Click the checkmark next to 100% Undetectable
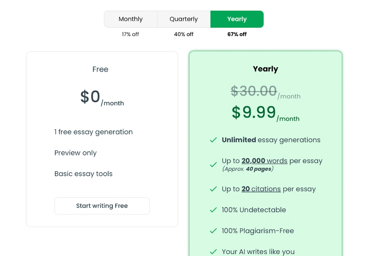Screen dimensions: 368x256 pyautogui.click(x=213, y=210)
